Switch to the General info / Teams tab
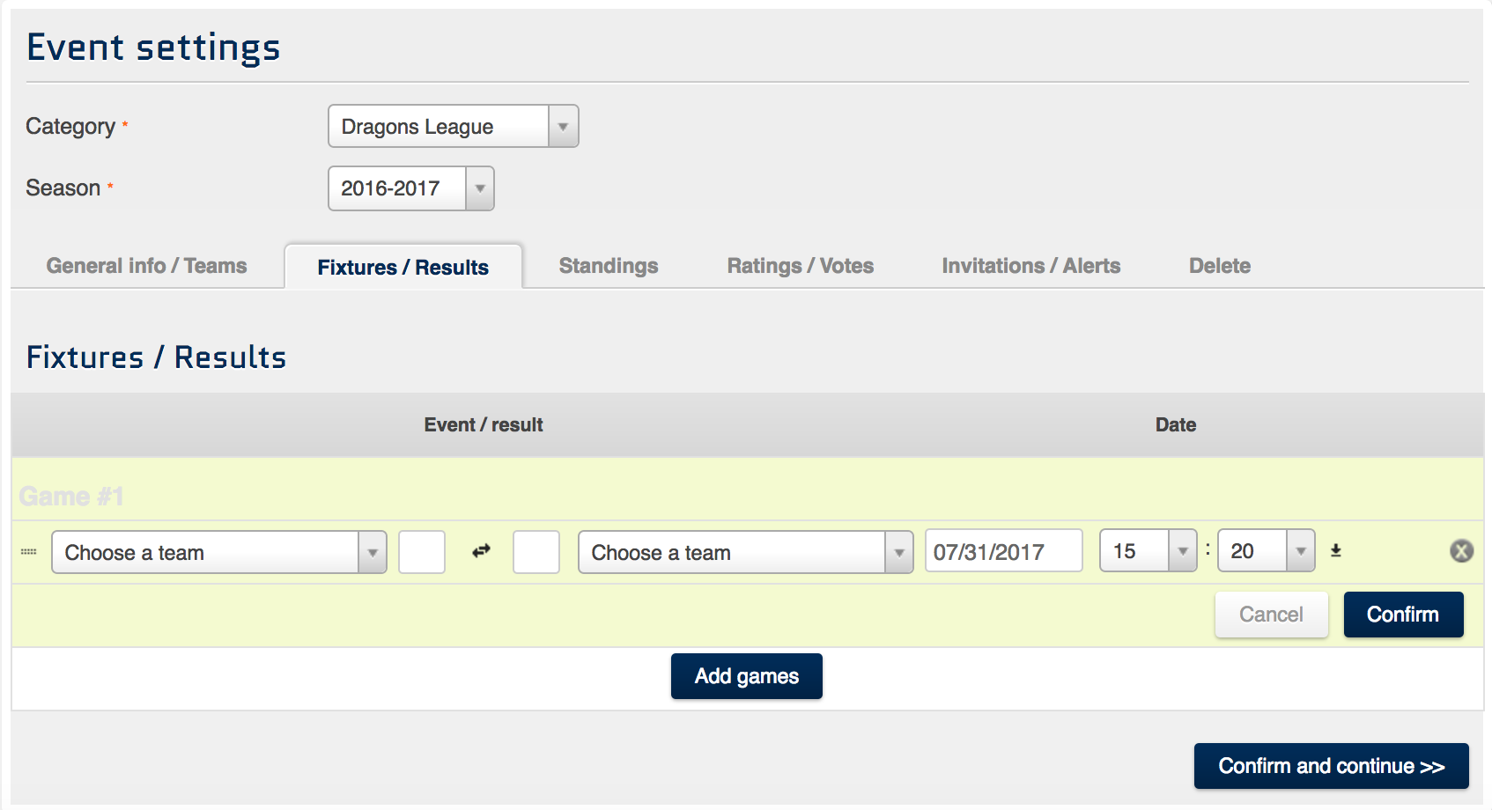1492x810 pixels. point(146,266)
